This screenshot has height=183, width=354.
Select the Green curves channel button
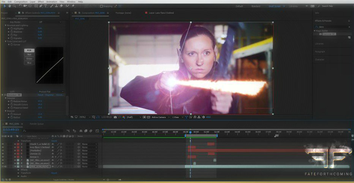click(29, 59)
